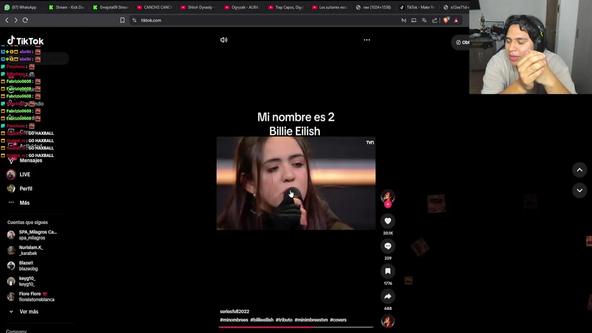Switch to the raw (1024×1536) tab
The image size is (592, 333).
tap(373, 7)
